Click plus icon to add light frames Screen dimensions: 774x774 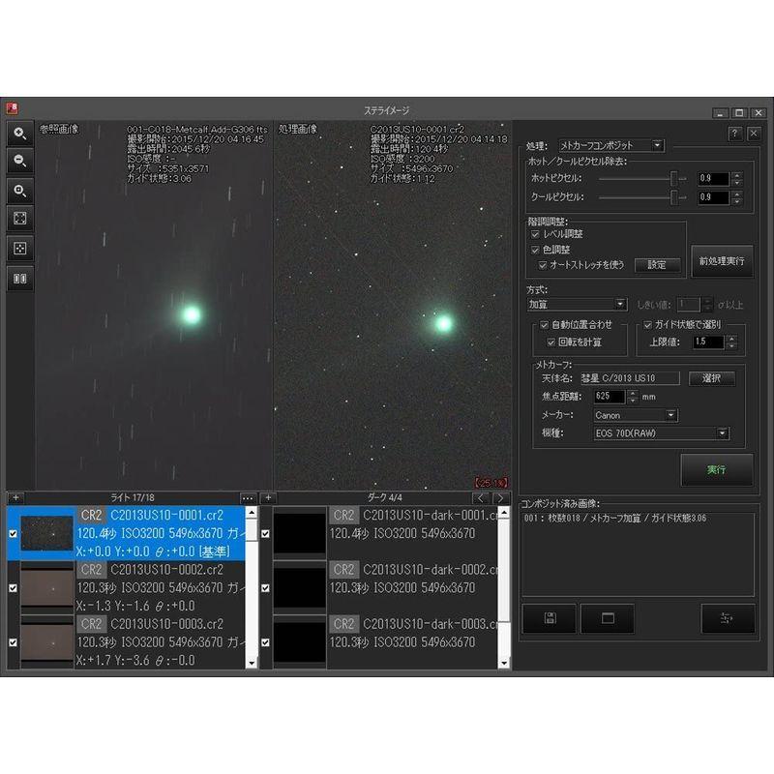click(x=15, y=497)
